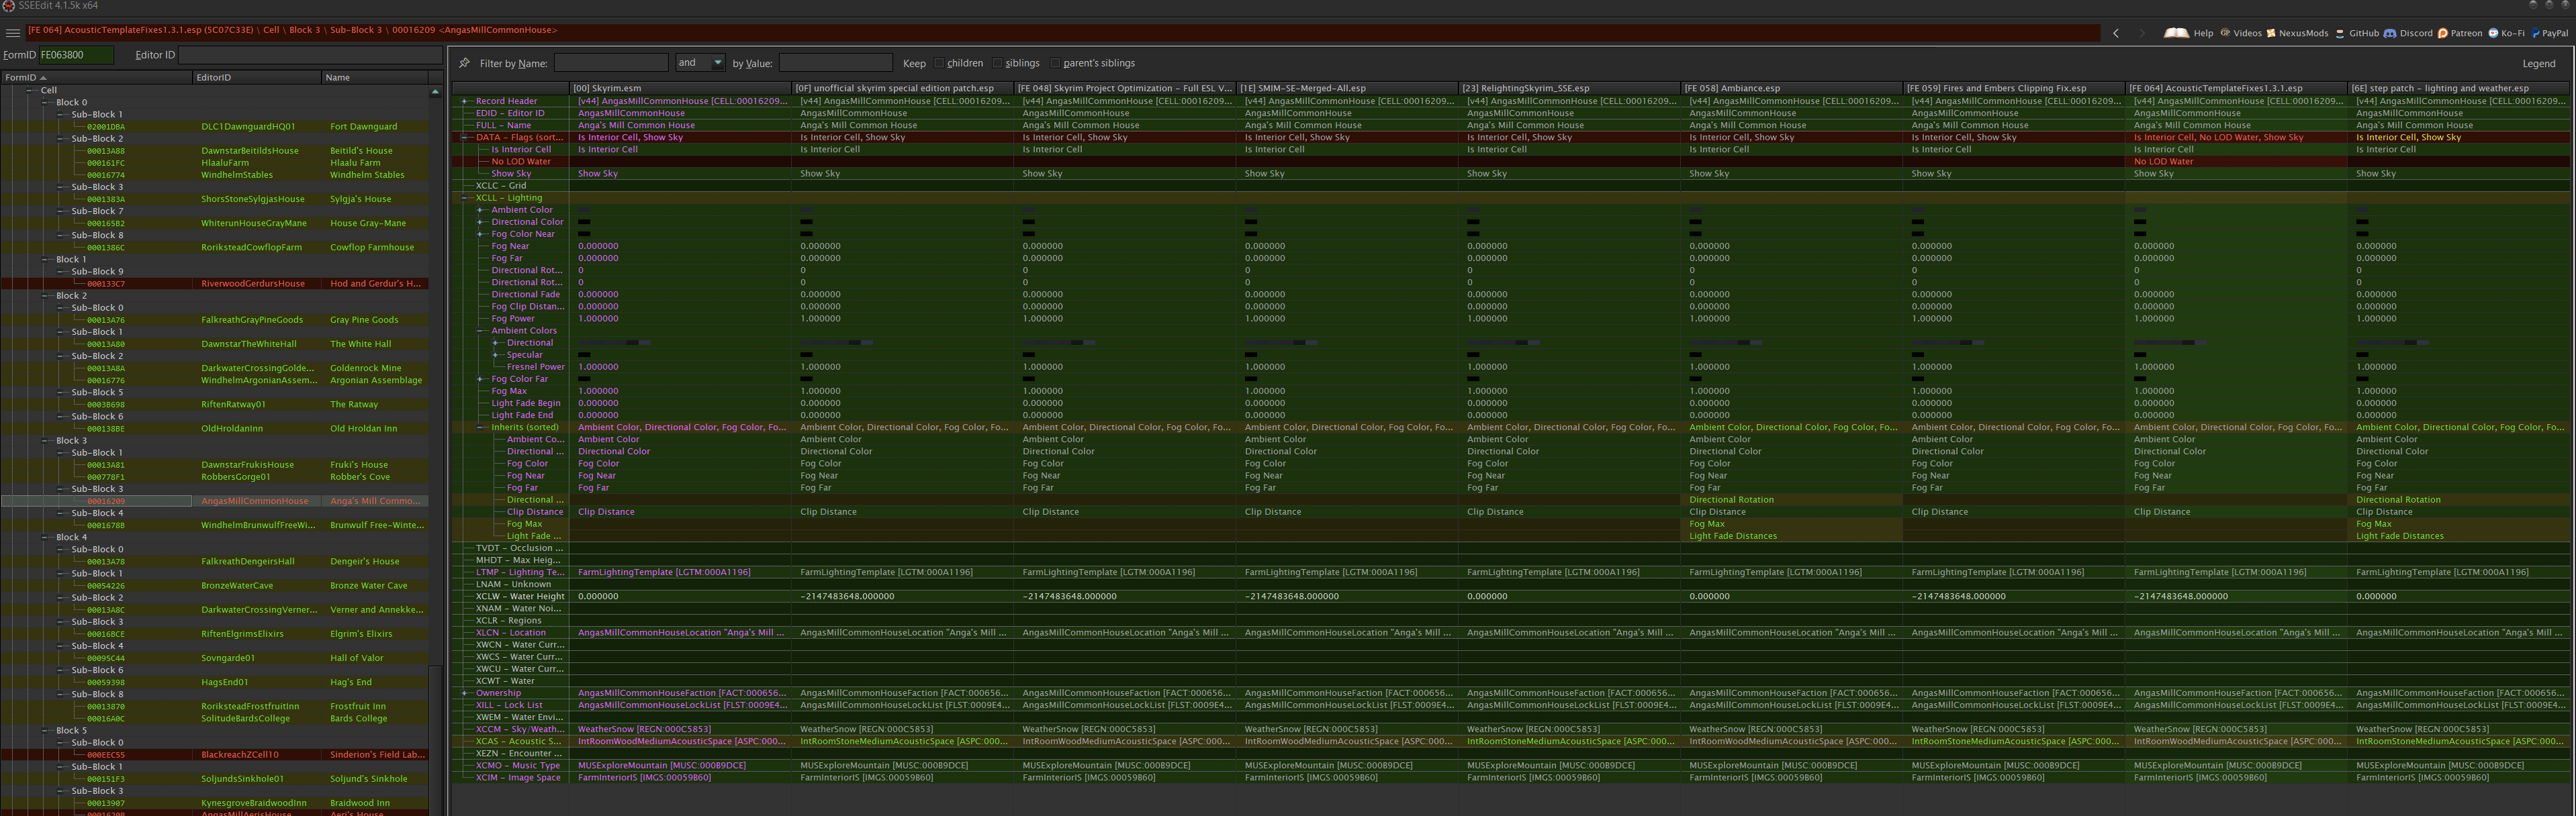Check the parent's siblings option
This screenshot has height=816, width=2576.
pos(1055,63)
